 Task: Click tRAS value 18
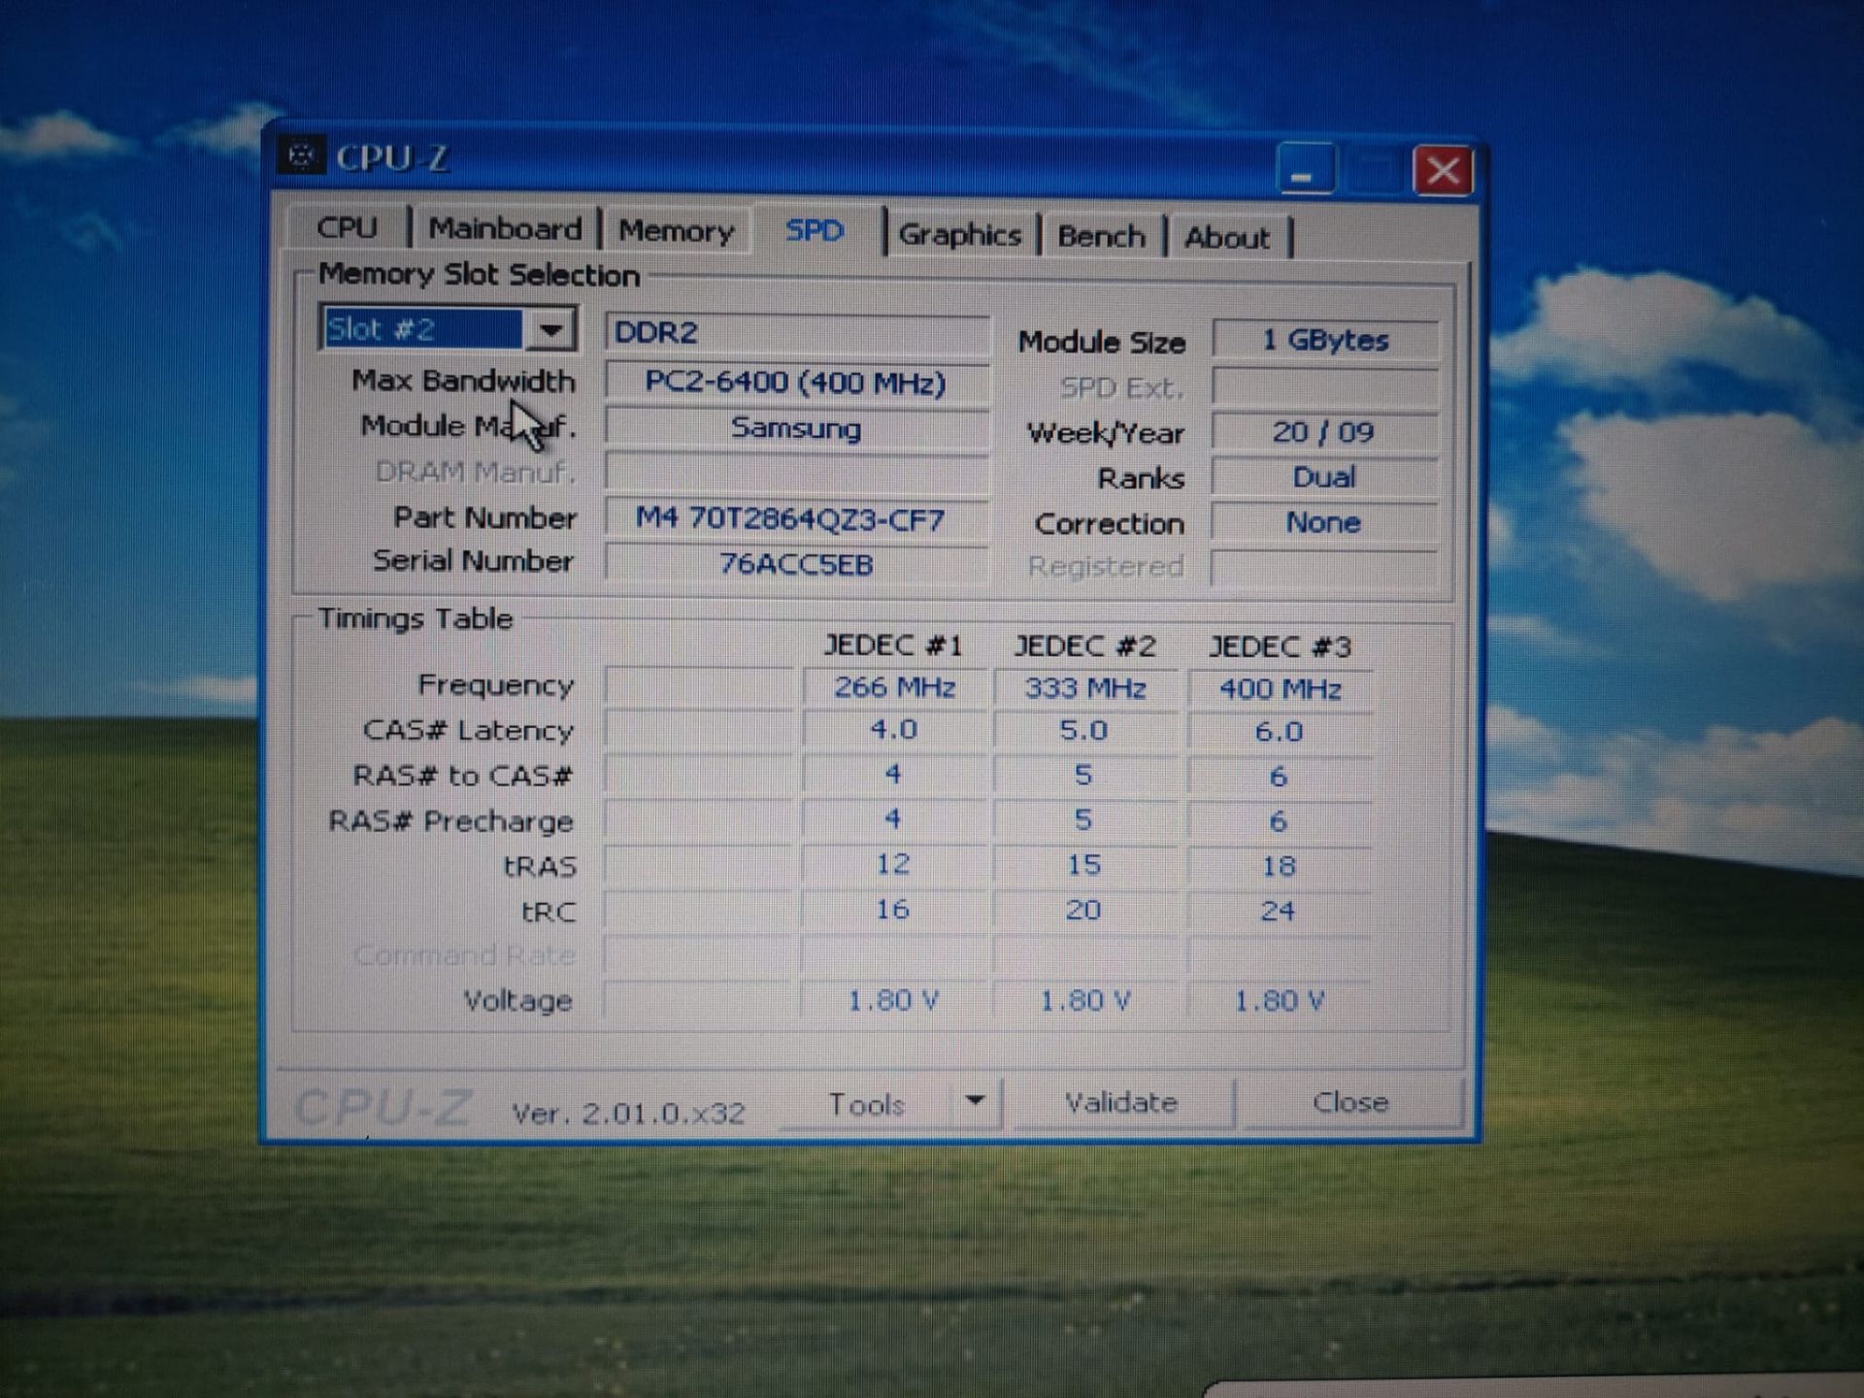(1279, 866)
